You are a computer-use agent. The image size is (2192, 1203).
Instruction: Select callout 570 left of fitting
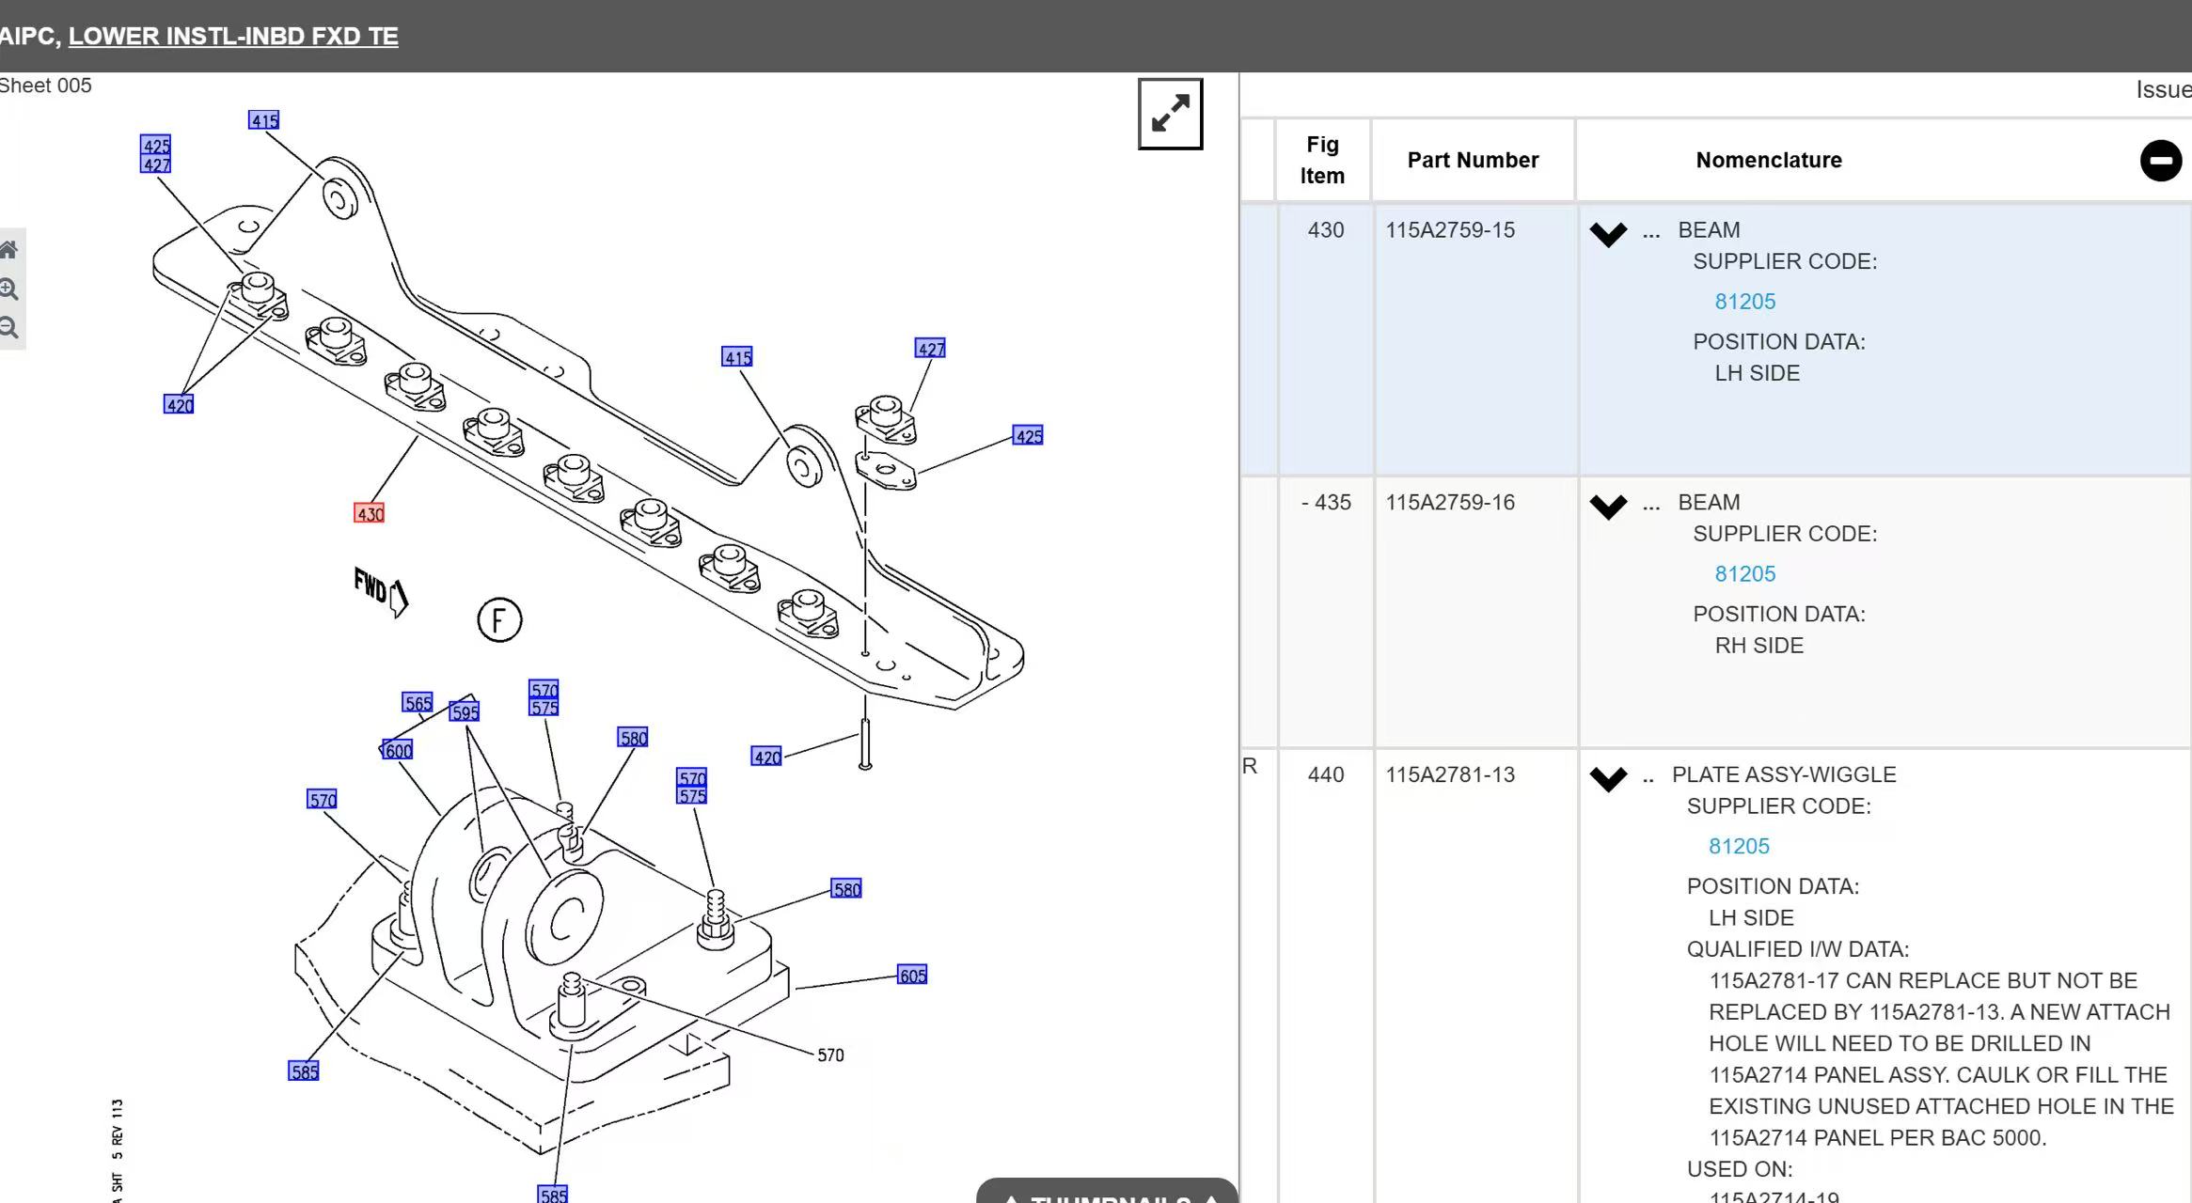pos(322,800)
